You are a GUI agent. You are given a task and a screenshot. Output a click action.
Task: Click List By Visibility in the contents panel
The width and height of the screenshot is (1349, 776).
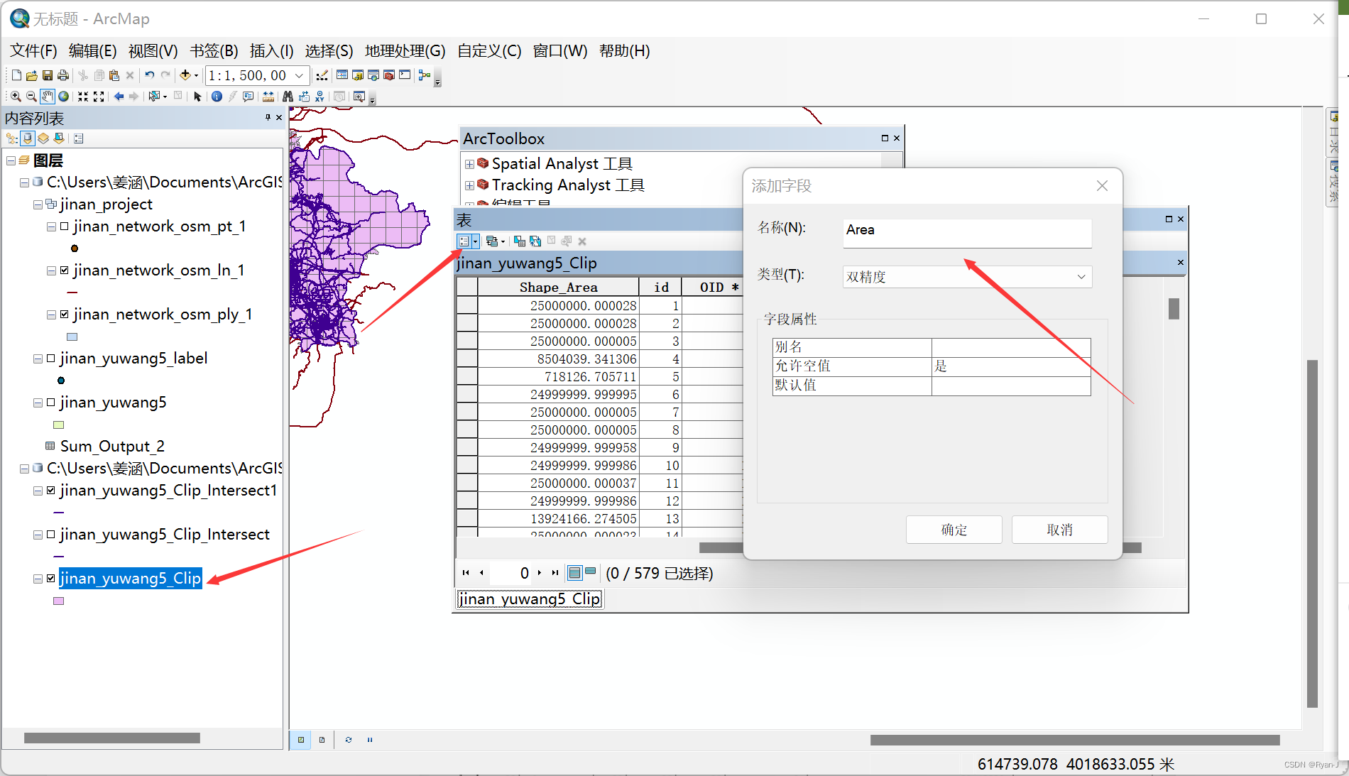coord(43,138)
